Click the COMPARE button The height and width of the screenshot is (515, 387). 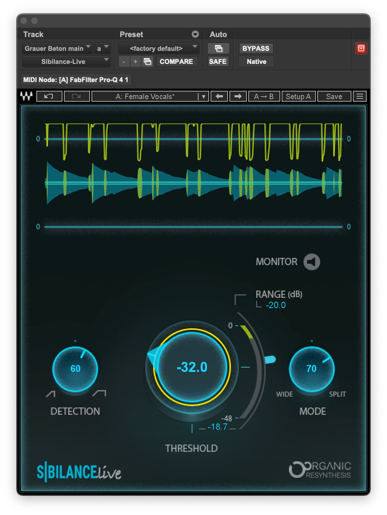click(x=177, y=61)
